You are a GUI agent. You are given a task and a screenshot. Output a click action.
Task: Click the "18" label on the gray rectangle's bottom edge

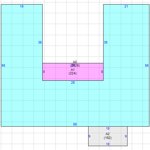pyautogui.click(x=108, y=144)
